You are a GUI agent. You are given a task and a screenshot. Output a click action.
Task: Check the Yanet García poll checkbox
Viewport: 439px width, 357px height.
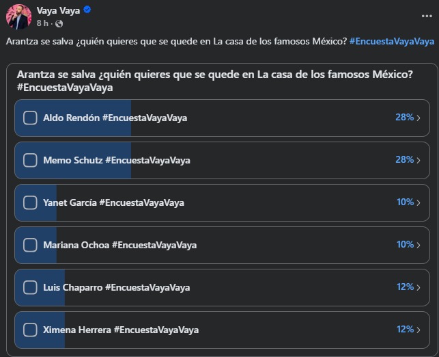click(30, 202)
